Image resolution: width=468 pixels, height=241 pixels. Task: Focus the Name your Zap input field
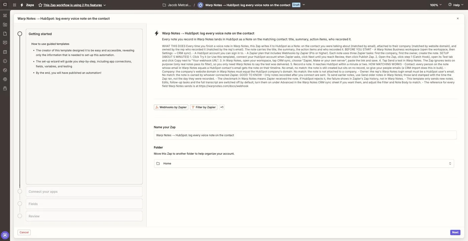[305, 135]
